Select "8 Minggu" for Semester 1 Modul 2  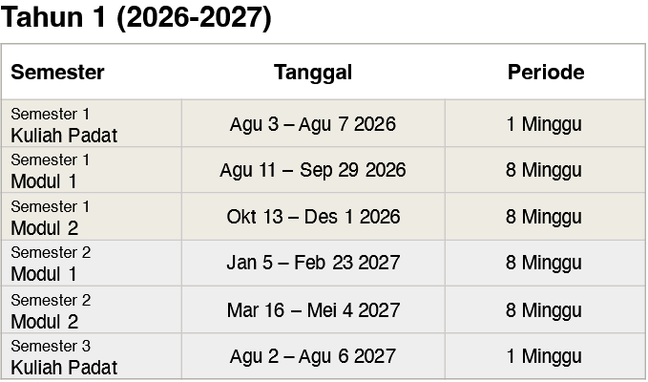pos(544,217)
